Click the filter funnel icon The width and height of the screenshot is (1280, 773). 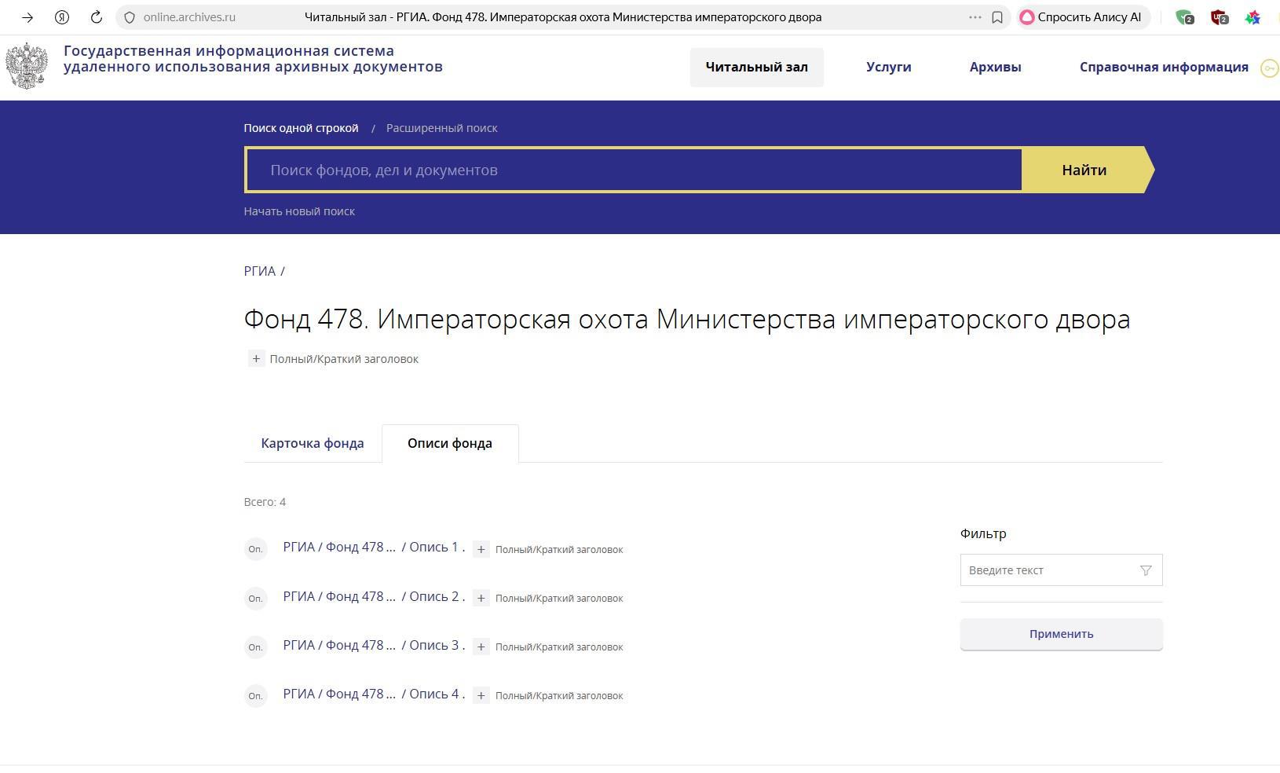tap(1146, 570)
